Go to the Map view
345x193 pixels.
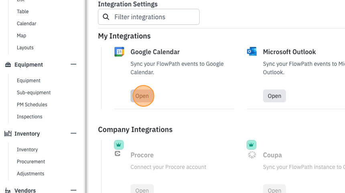(x=21, y=36)
